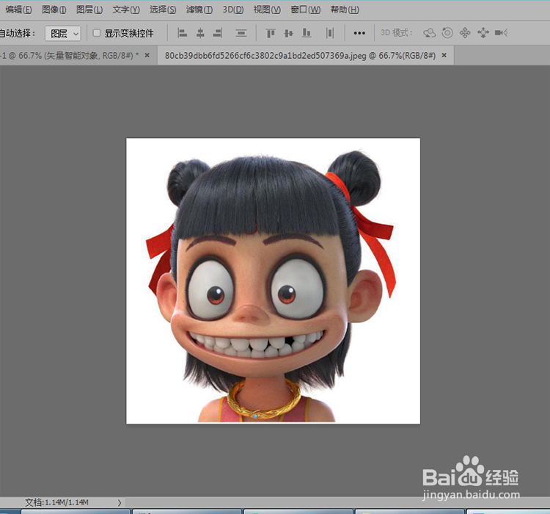
Task: Click the distribute horizontally icon
Action: [x=330, y=33]
